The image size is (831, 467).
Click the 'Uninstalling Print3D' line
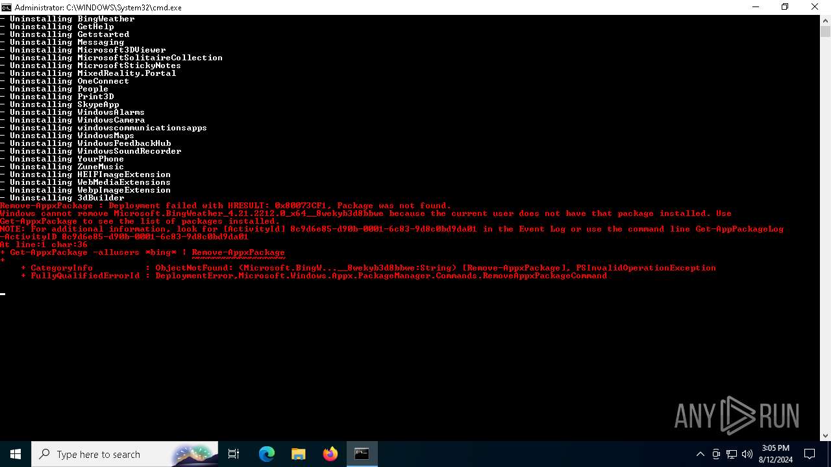point(57,97)
